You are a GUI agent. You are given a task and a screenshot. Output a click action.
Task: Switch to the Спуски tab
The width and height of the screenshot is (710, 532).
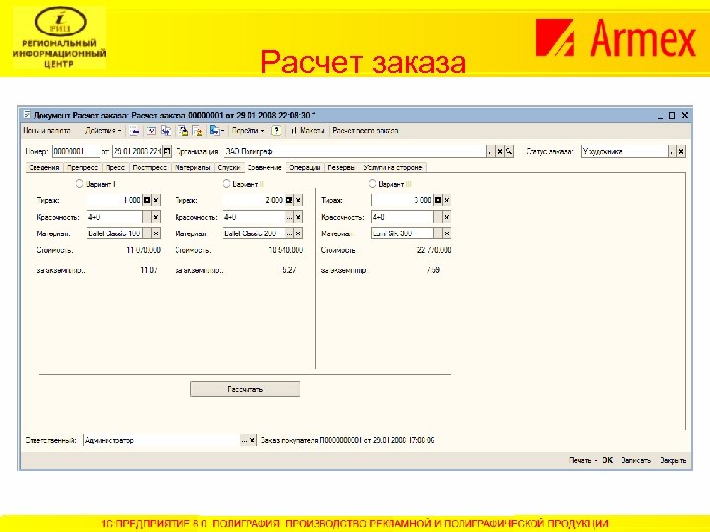coord(229,167)
